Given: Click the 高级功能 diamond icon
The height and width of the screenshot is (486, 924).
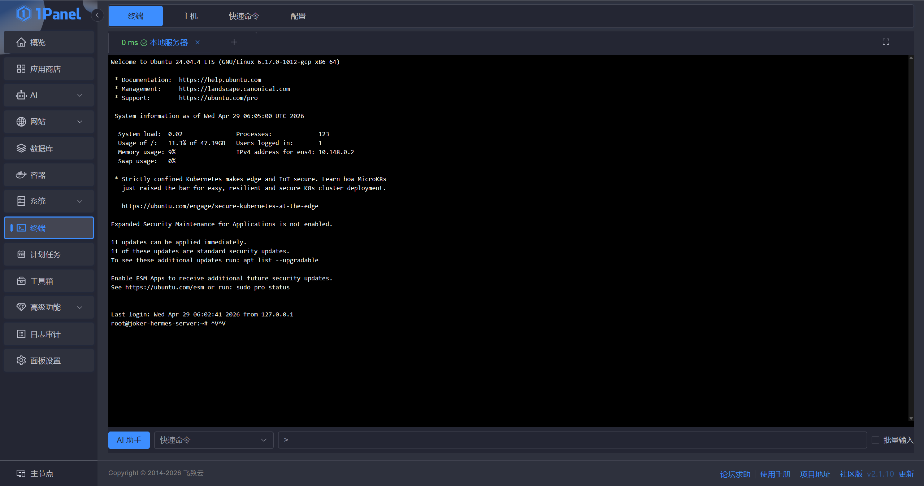Looking at the screenshot, I should click(21, 307).
